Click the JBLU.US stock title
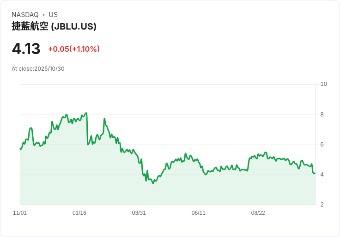 click(x=54, y=26)
